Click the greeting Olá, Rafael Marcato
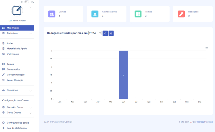This screenshot has width=215, height=132. pos(17,20)
